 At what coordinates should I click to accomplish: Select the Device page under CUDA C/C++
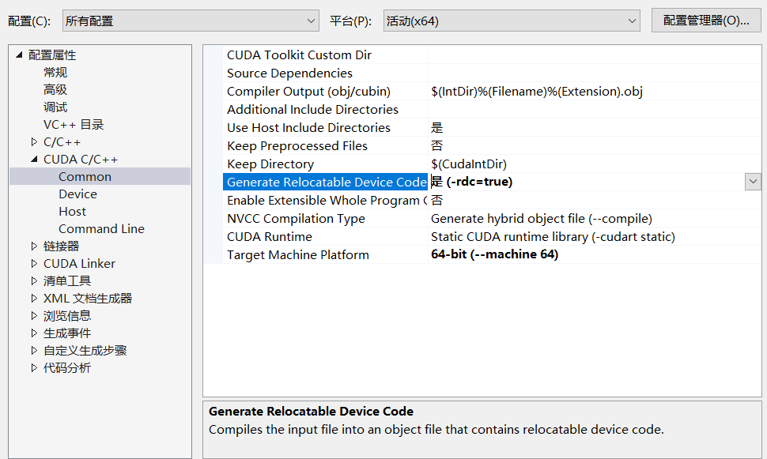[x=77, y=194]
